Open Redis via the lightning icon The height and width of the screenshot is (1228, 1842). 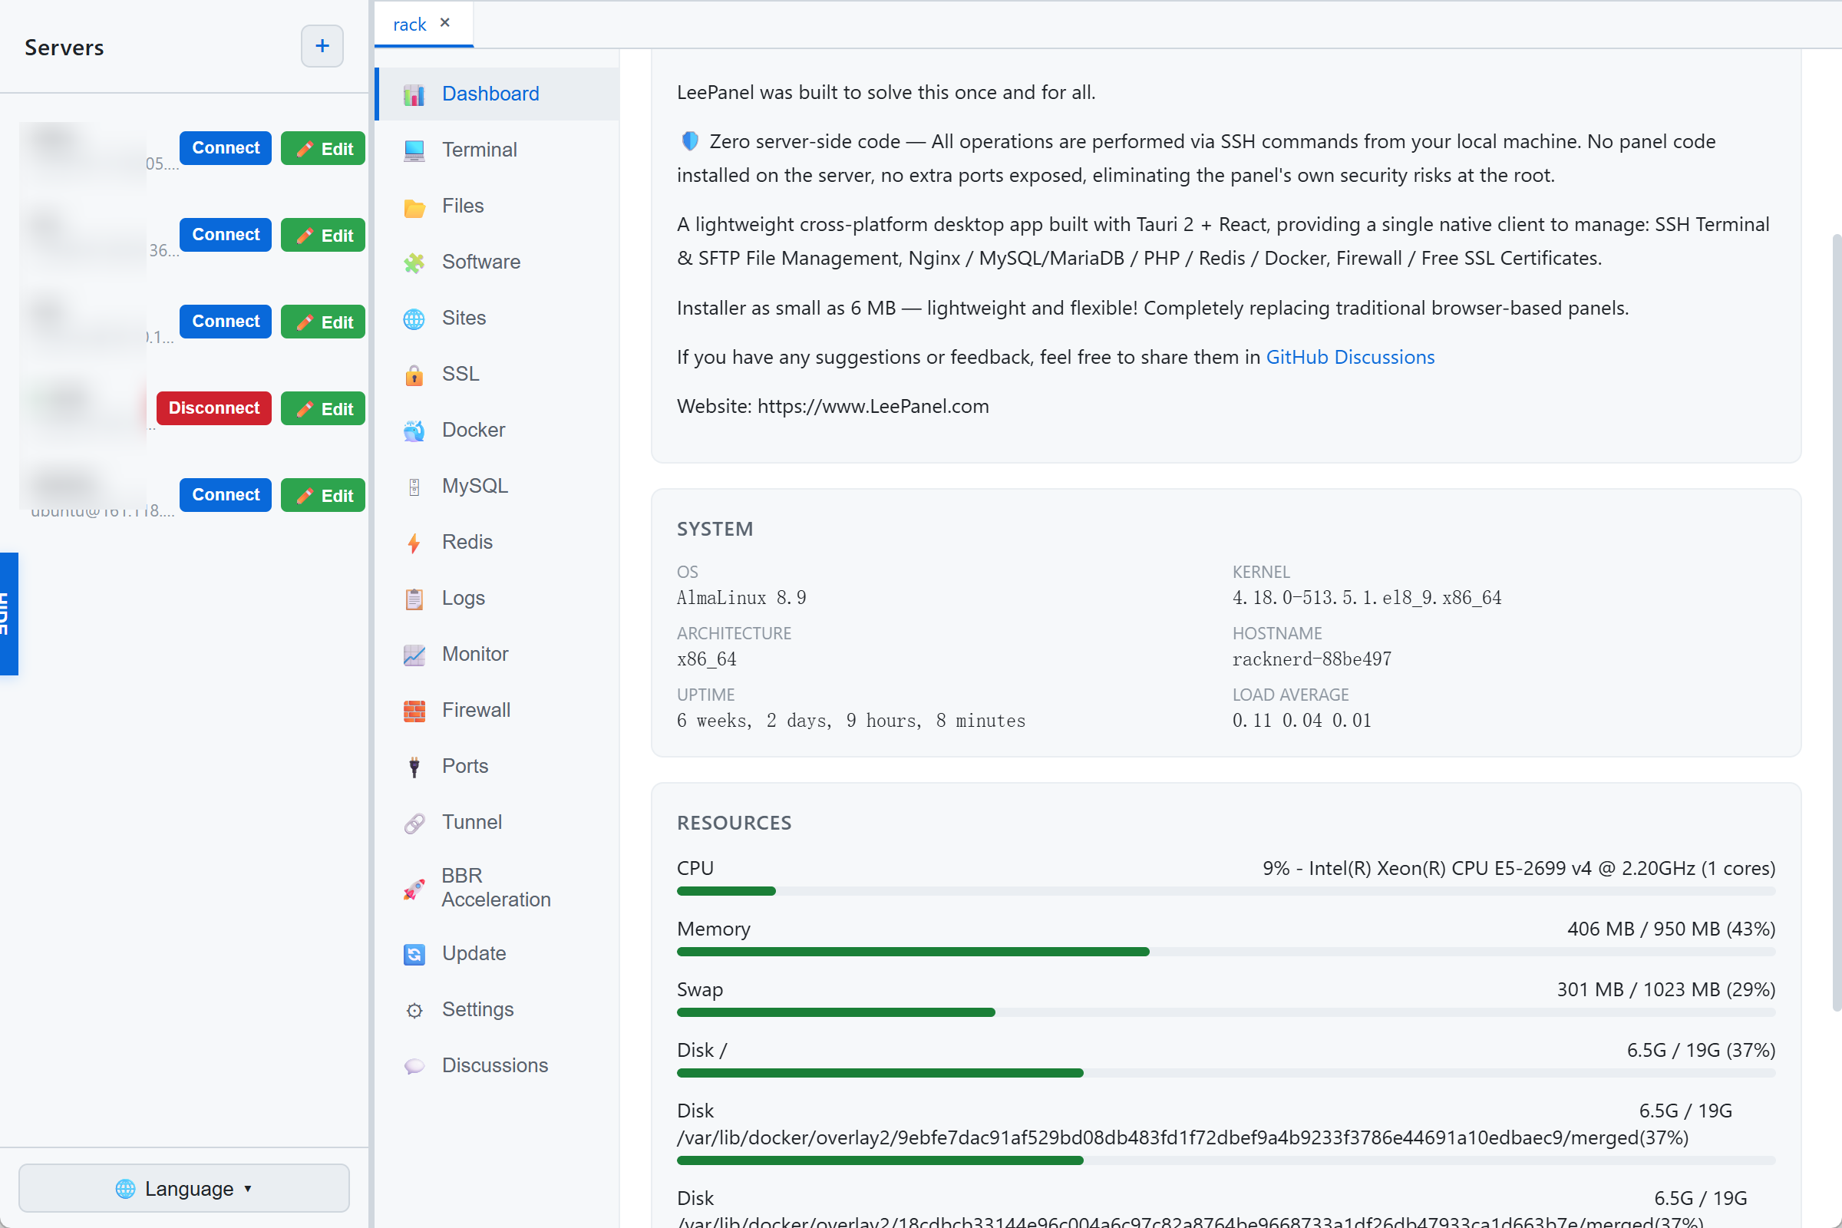click(x=414, y=543)
